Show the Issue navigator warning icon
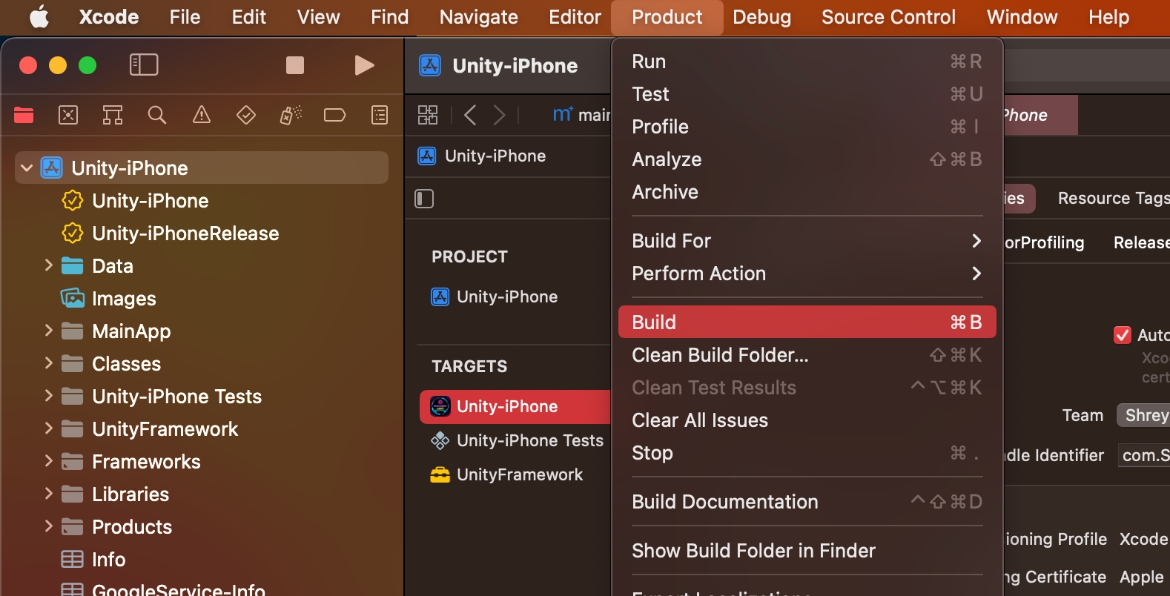The image size is (1170, 596). click(201, 115)
